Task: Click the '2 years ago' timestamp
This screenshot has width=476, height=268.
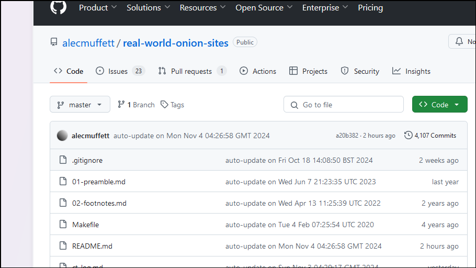Action: tap(440, 203)
